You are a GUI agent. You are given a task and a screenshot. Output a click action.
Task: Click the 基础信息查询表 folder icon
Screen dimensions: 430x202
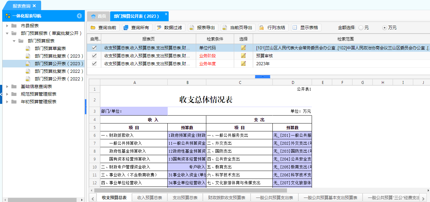click(14, 86)
